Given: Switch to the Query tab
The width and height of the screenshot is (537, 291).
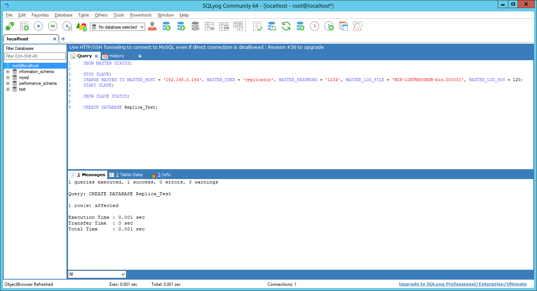Looking at the screenshot, I should point(84,56).
